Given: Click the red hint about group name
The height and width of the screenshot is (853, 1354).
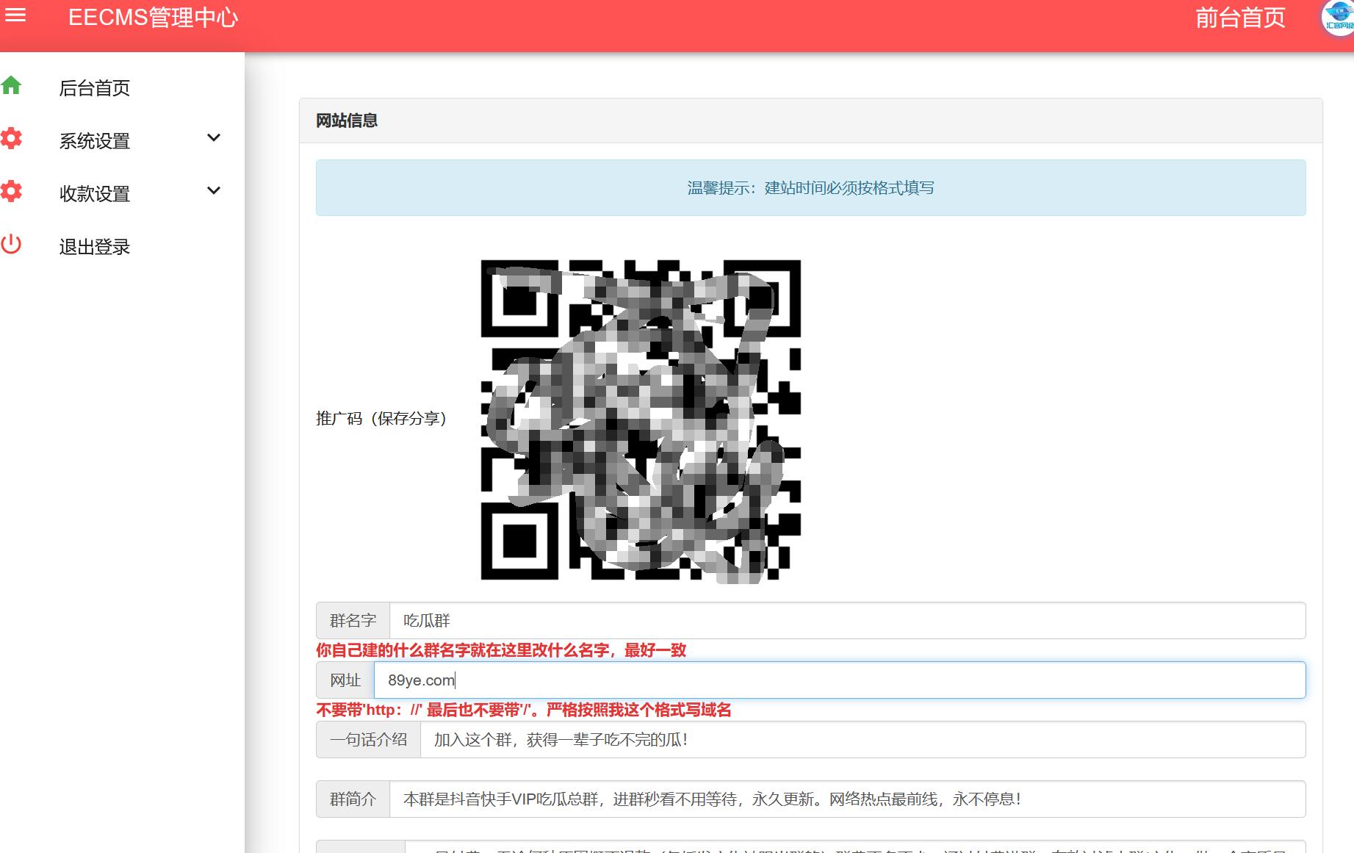Looking at the screenshot, I should tap(501, 650).
